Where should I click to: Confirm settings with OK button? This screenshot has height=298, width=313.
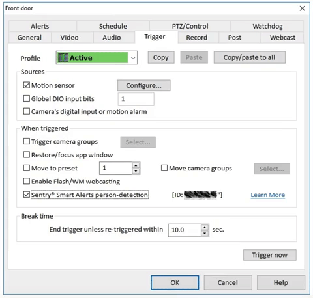pyautogui.click(x=175, y=282)
